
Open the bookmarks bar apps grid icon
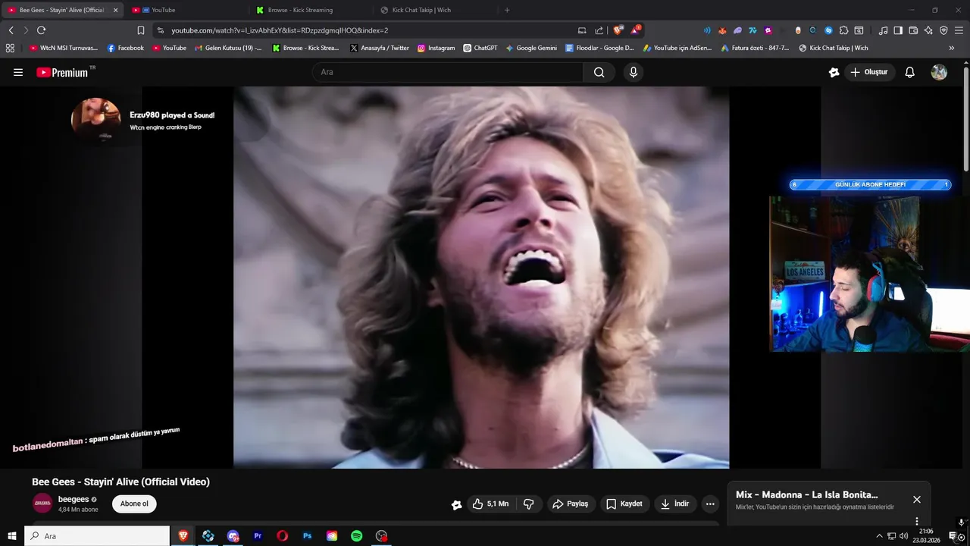(10, 48)
